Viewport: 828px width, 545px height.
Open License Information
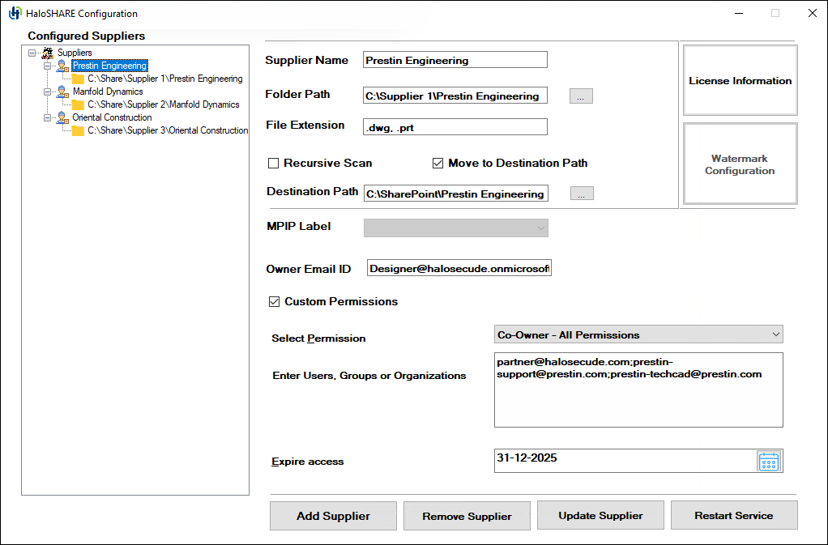(x=739, y=79)
